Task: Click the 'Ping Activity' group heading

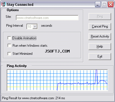Action: [17, 66]
